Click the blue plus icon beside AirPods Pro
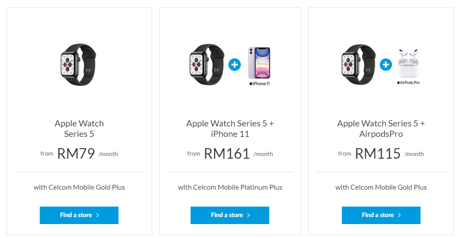The height and width of the screenshot is (238, 459). point(386,65)
